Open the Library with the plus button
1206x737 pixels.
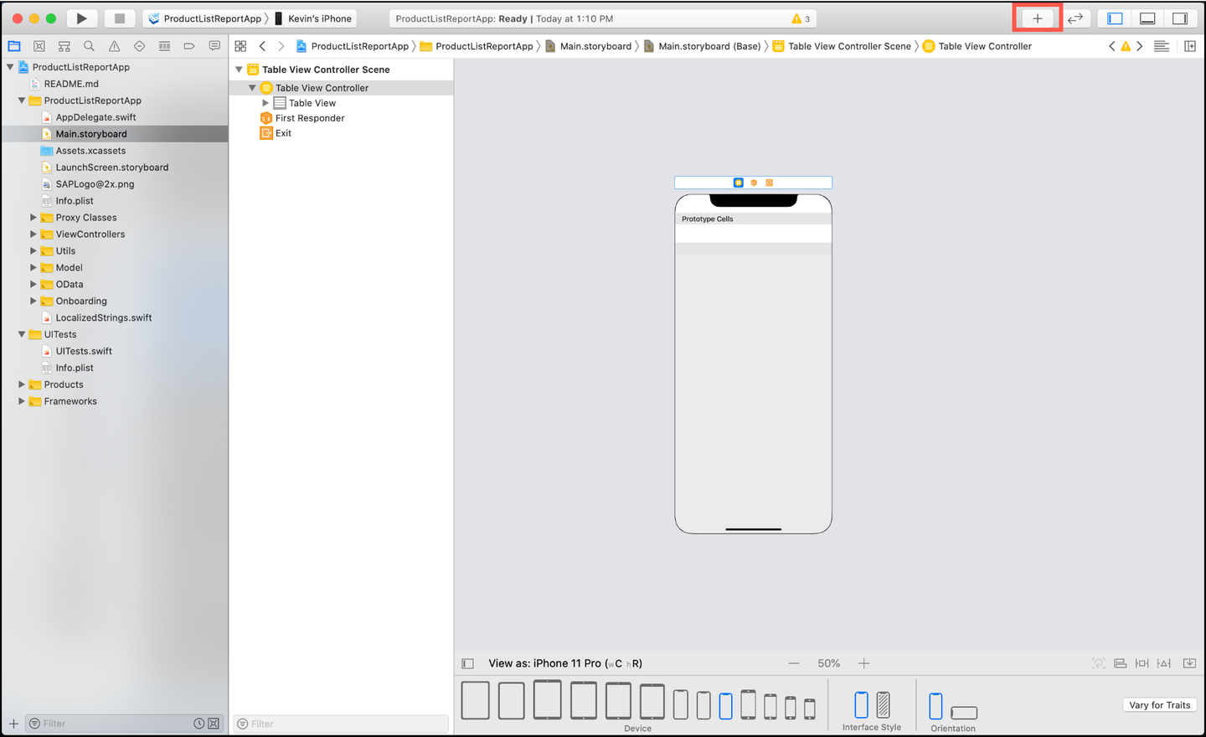[1037, 18]
